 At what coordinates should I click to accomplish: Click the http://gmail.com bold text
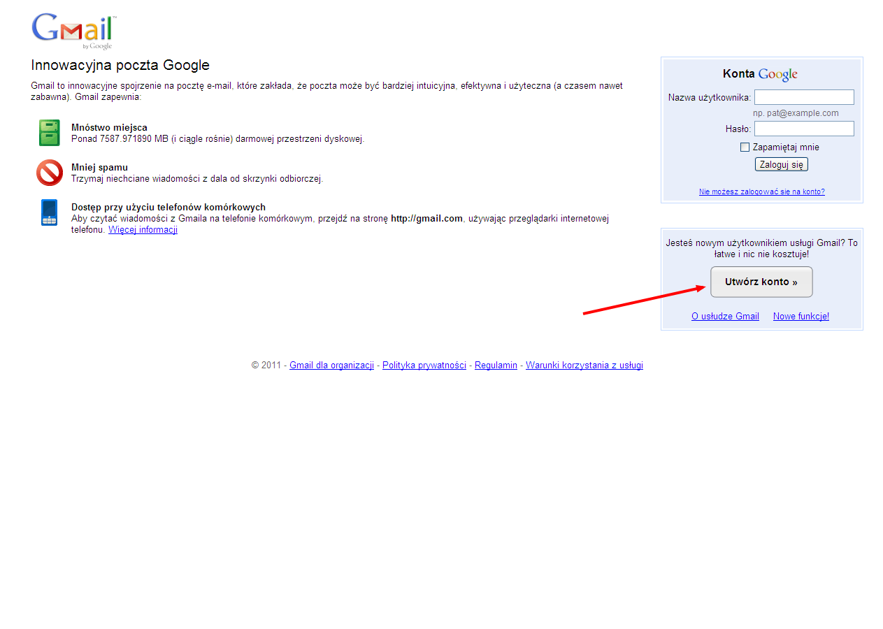(426, 219)
